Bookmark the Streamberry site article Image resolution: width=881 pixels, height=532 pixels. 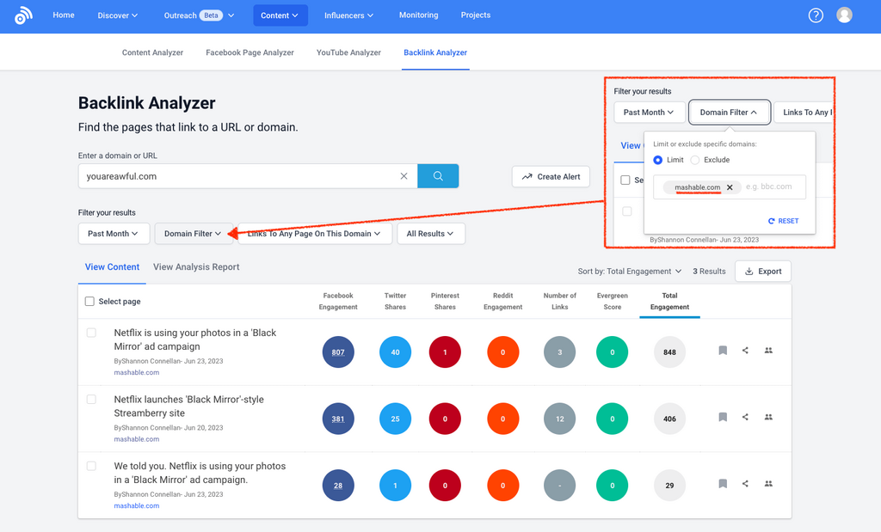[x=723, y=417]
